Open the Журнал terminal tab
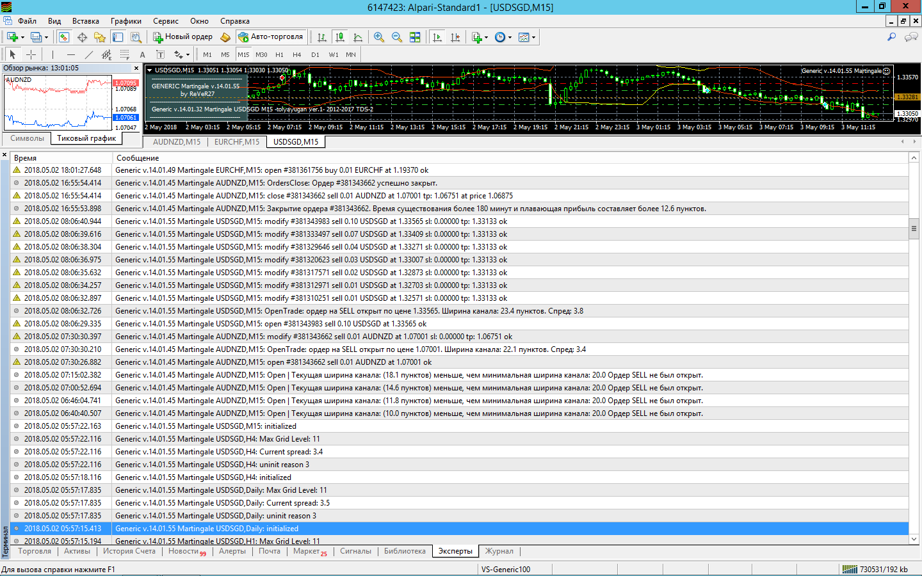Viewport: 922px width, 576px height. tap(499, 551)
